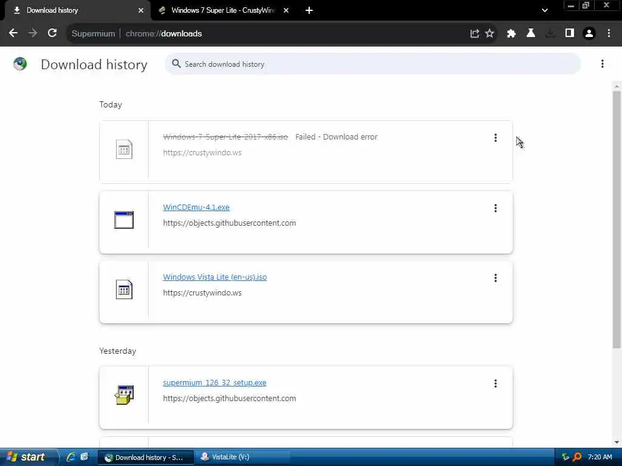Image resolution: width=622 pixels, height=466 pixels.
Task: Click the scrollbar up arrow
Action: [617, 86]
